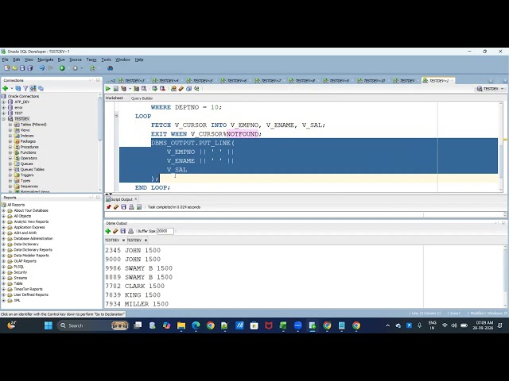This screenshot has width=509, height=381.
Task: Click the Run Script icon in worksheet toolbar
Action: [x=115, y=88]
